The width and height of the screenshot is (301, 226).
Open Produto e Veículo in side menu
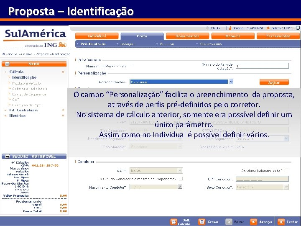pos(26,83)
